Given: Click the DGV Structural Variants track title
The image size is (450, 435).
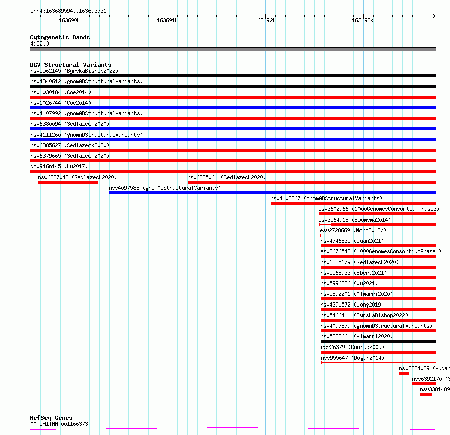Looking at the screenshot, I should coord(71,65).
